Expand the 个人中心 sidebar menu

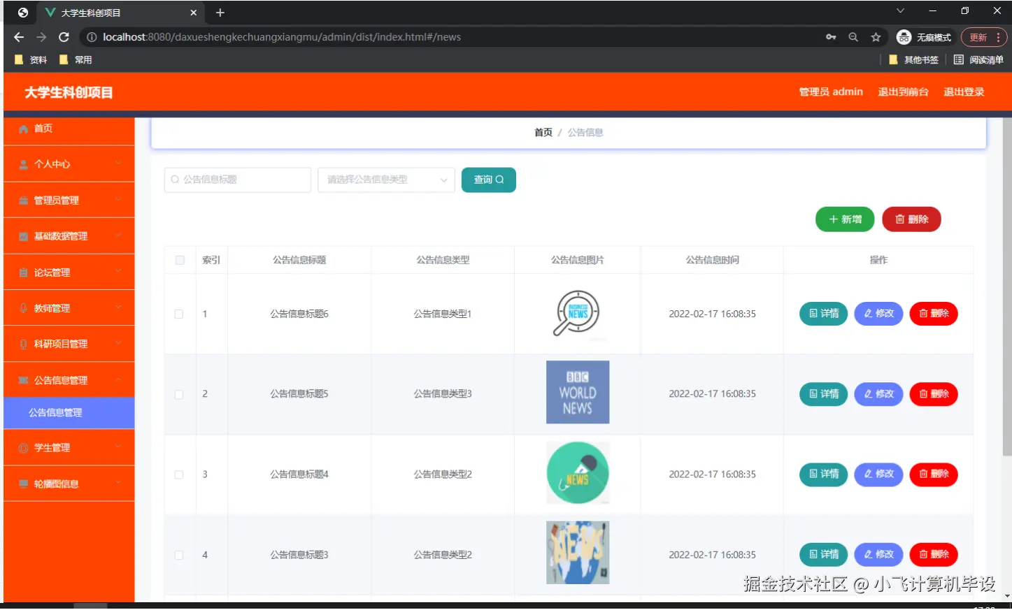click(69, 164)
